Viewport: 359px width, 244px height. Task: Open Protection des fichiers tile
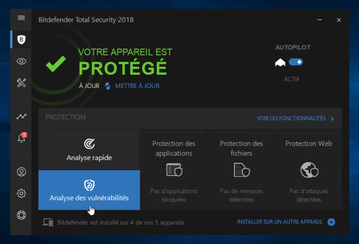[x=242, y=170]
